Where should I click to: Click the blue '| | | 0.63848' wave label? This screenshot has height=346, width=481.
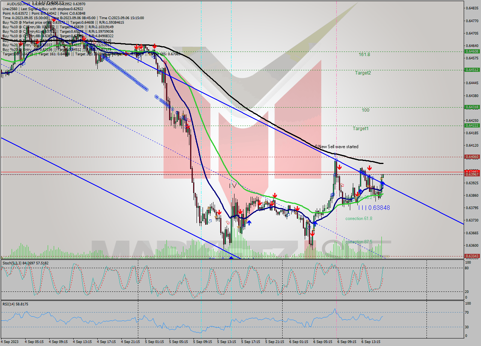pos(374,208)
